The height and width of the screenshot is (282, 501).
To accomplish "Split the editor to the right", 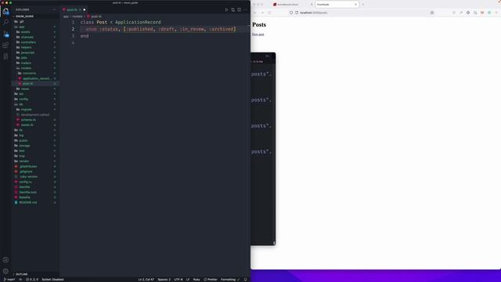I will (239, 9).
